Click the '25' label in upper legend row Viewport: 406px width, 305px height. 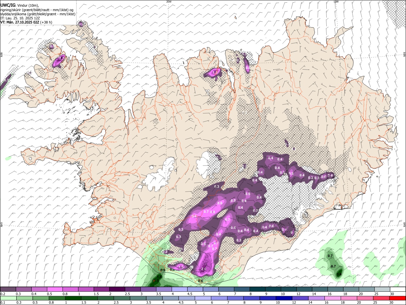[x=376, y=294]
